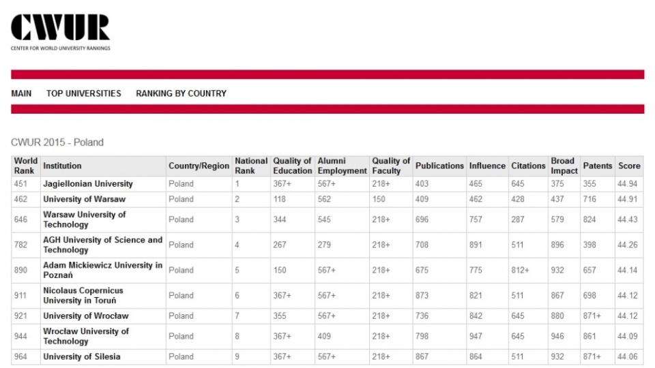The image size is (655, 368).
Task: Click Patents value 824
Action: (589, 219)
